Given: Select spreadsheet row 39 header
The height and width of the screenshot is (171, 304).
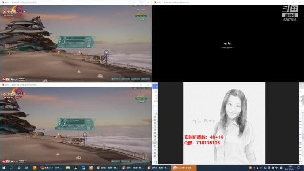Looking at the screenshot, I should (x=155, y=153).
